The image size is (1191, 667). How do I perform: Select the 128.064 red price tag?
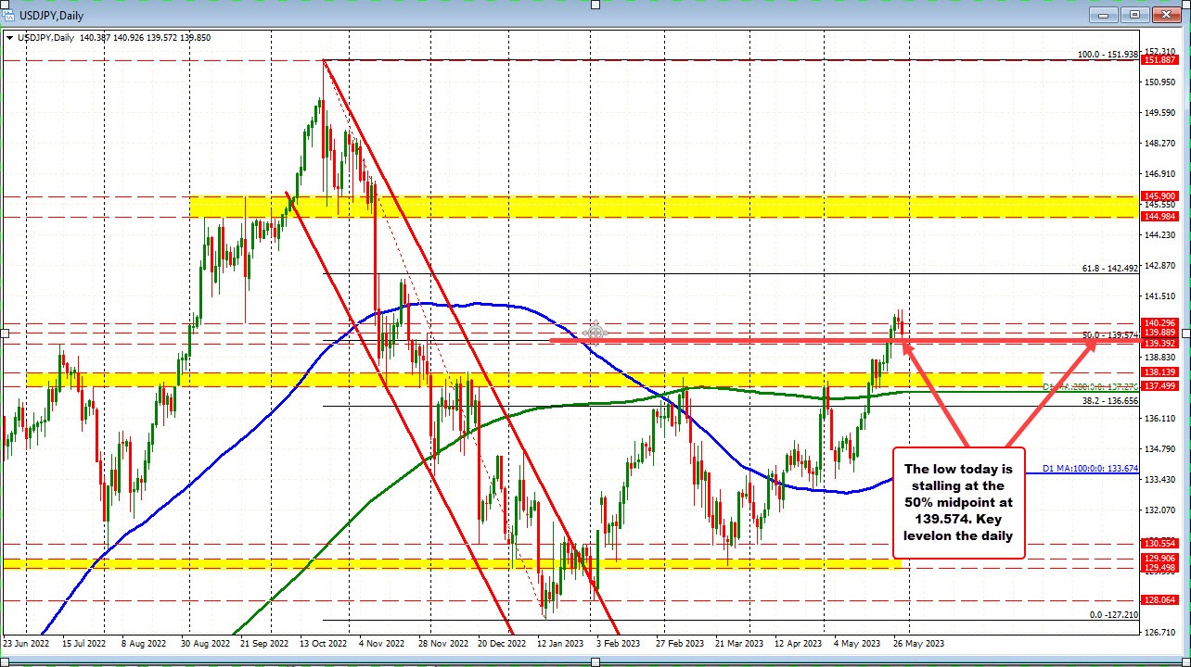click(1159, 599)
